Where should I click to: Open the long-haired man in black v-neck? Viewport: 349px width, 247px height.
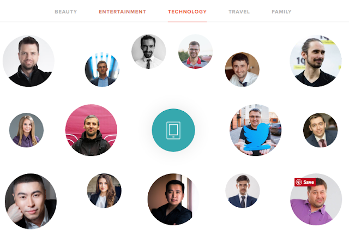316,61
